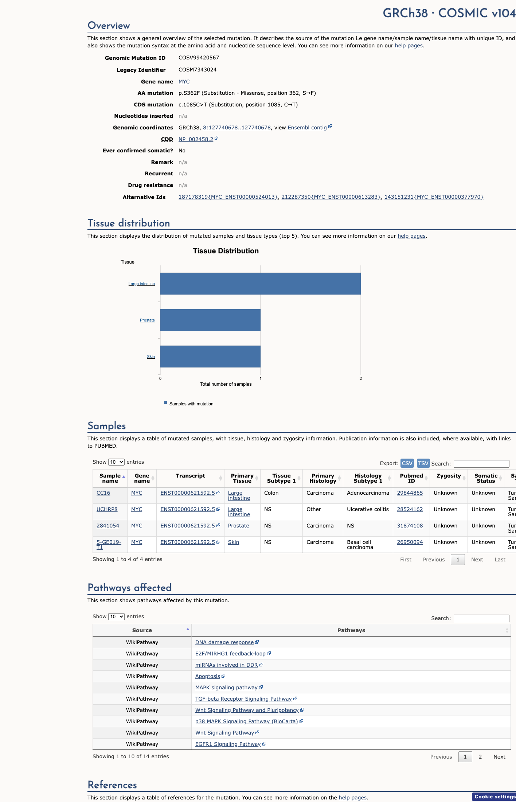Click the Prostate bar in chart
516x802 pixels.
pos(210,320)
